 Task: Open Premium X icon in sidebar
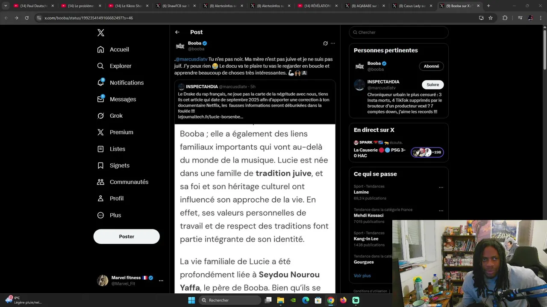coord(100,132)
